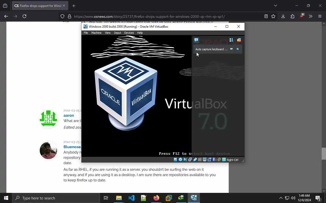
Task: Open a new Firefox tab
Action: point(74,6)
